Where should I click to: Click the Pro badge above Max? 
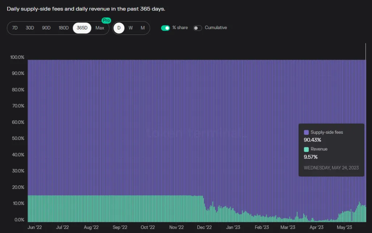coord(106,20)
